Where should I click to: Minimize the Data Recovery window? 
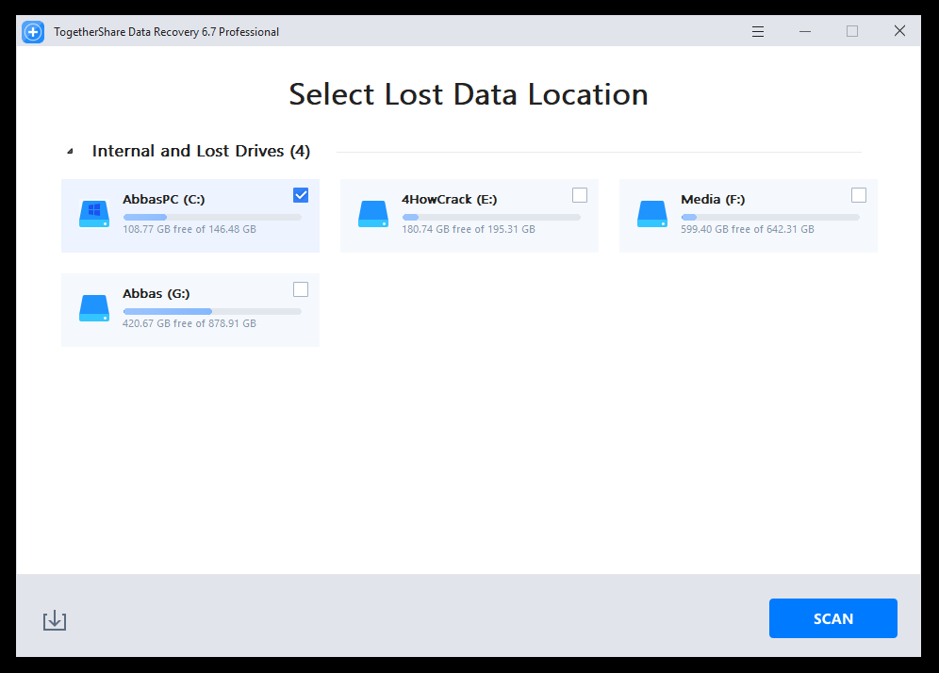[x=805, y=31]
